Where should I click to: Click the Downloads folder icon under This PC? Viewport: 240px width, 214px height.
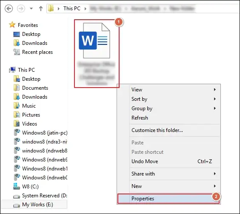tap(17, 97)
